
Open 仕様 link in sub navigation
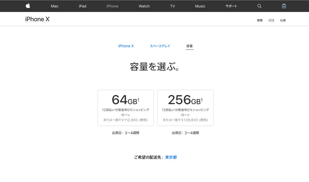click(283, 20)
